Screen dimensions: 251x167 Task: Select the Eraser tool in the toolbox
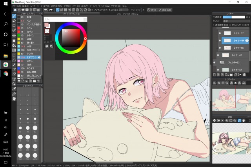click(x=15, y=21)
